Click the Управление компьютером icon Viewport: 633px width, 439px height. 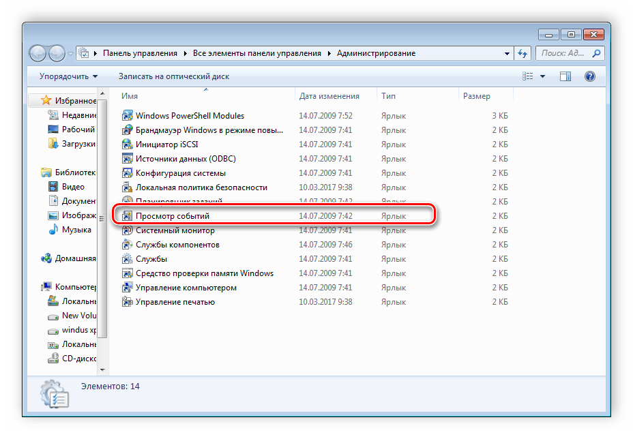[x=127, y=288]
